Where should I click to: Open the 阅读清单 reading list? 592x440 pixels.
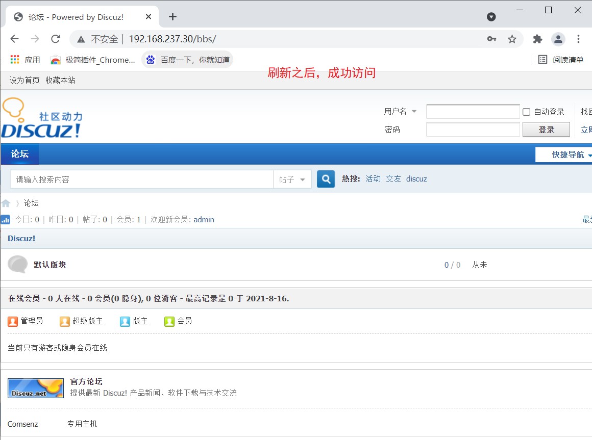point(561,60)
